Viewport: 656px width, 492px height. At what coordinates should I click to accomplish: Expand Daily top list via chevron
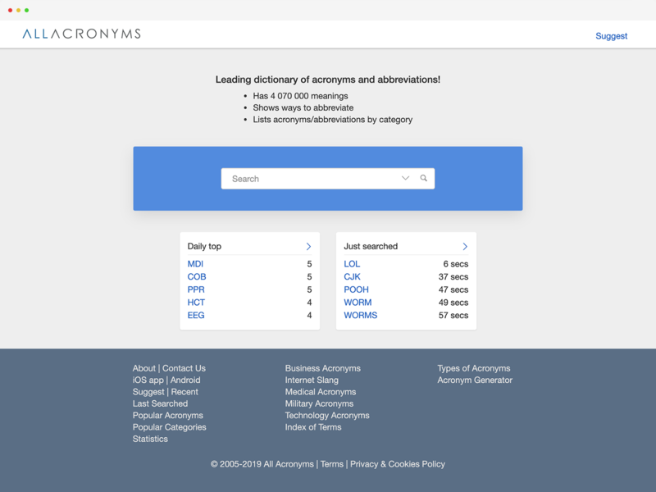pyautogui.click(x=308, y=247)
